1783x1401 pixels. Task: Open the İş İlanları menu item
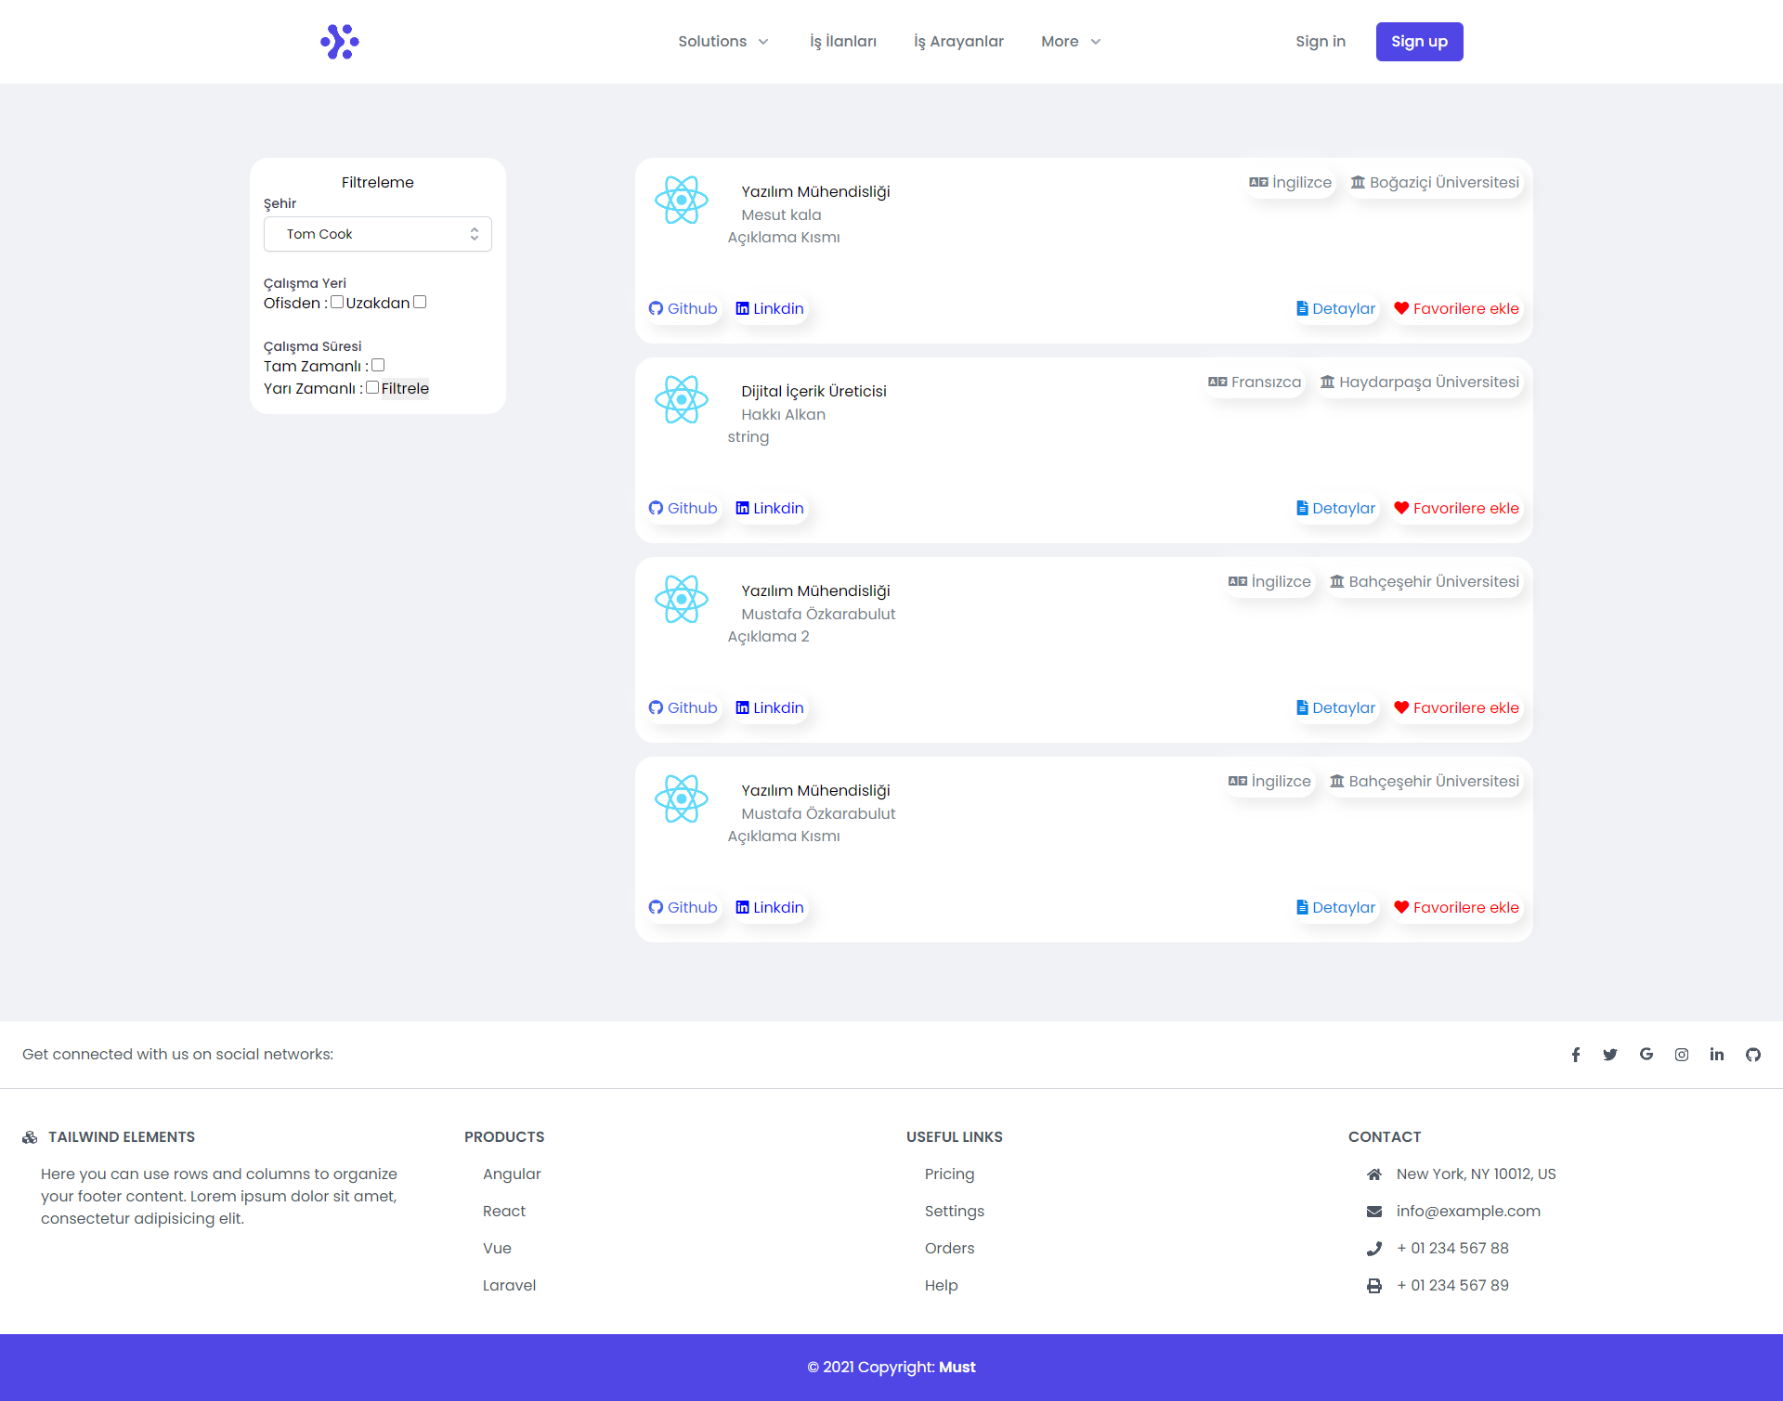coord(842,42)
